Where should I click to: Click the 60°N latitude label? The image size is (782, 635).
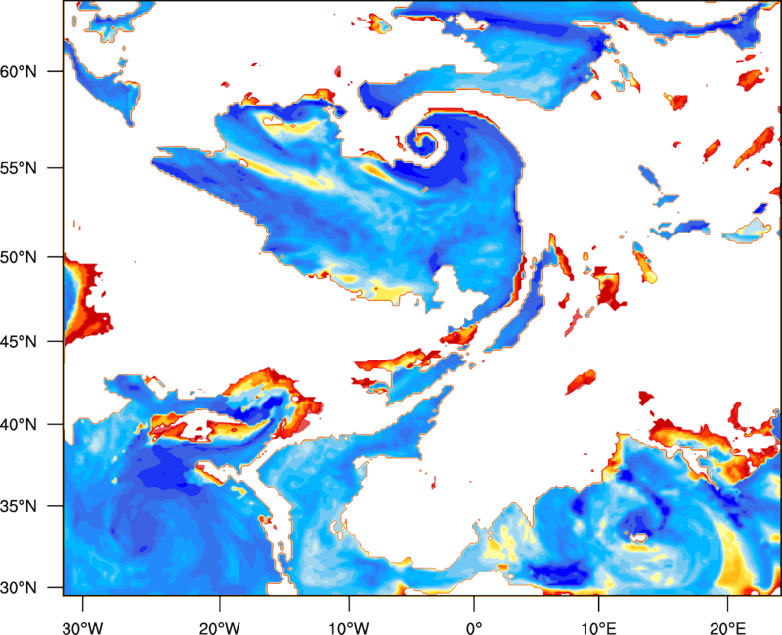tap(19, 71)
